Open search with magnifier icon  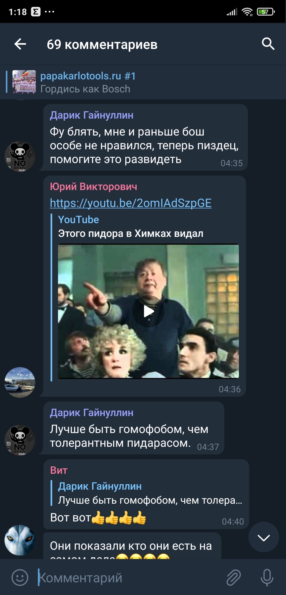[x=268, y=44]
